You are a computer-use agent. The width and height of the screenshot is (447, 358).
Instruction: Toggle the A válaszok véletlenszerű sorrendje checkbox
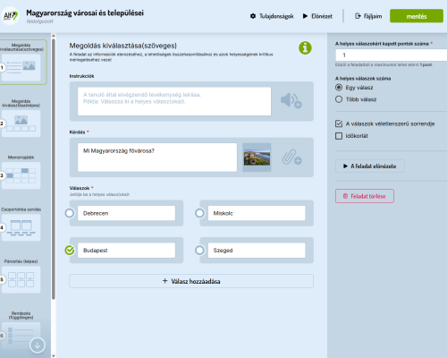click(339, 124)
